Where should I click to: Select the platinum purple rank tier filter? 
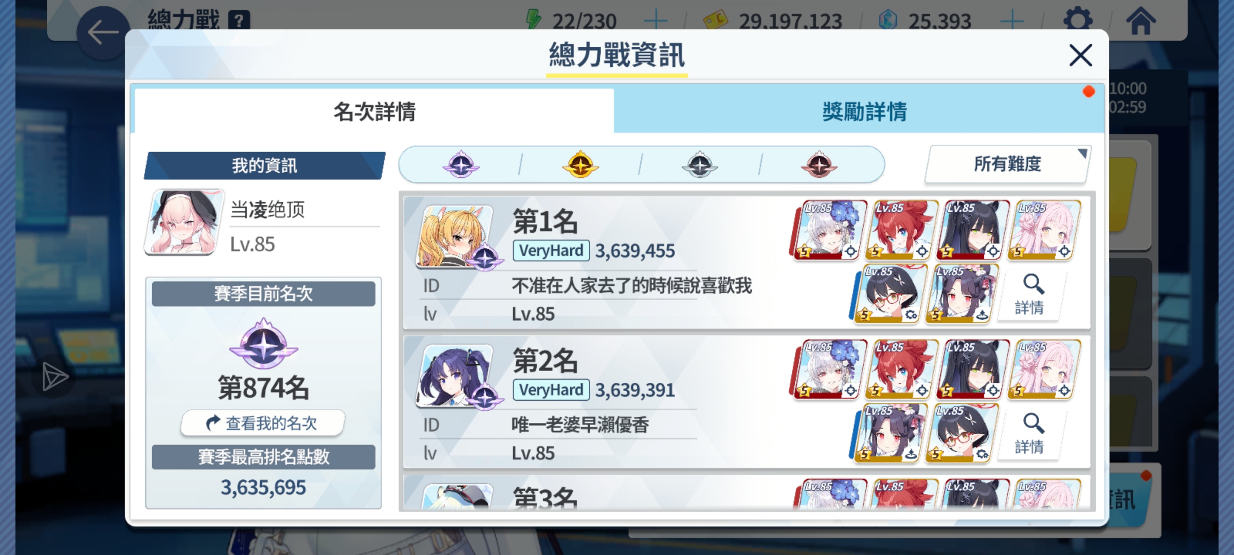[461, 164]
